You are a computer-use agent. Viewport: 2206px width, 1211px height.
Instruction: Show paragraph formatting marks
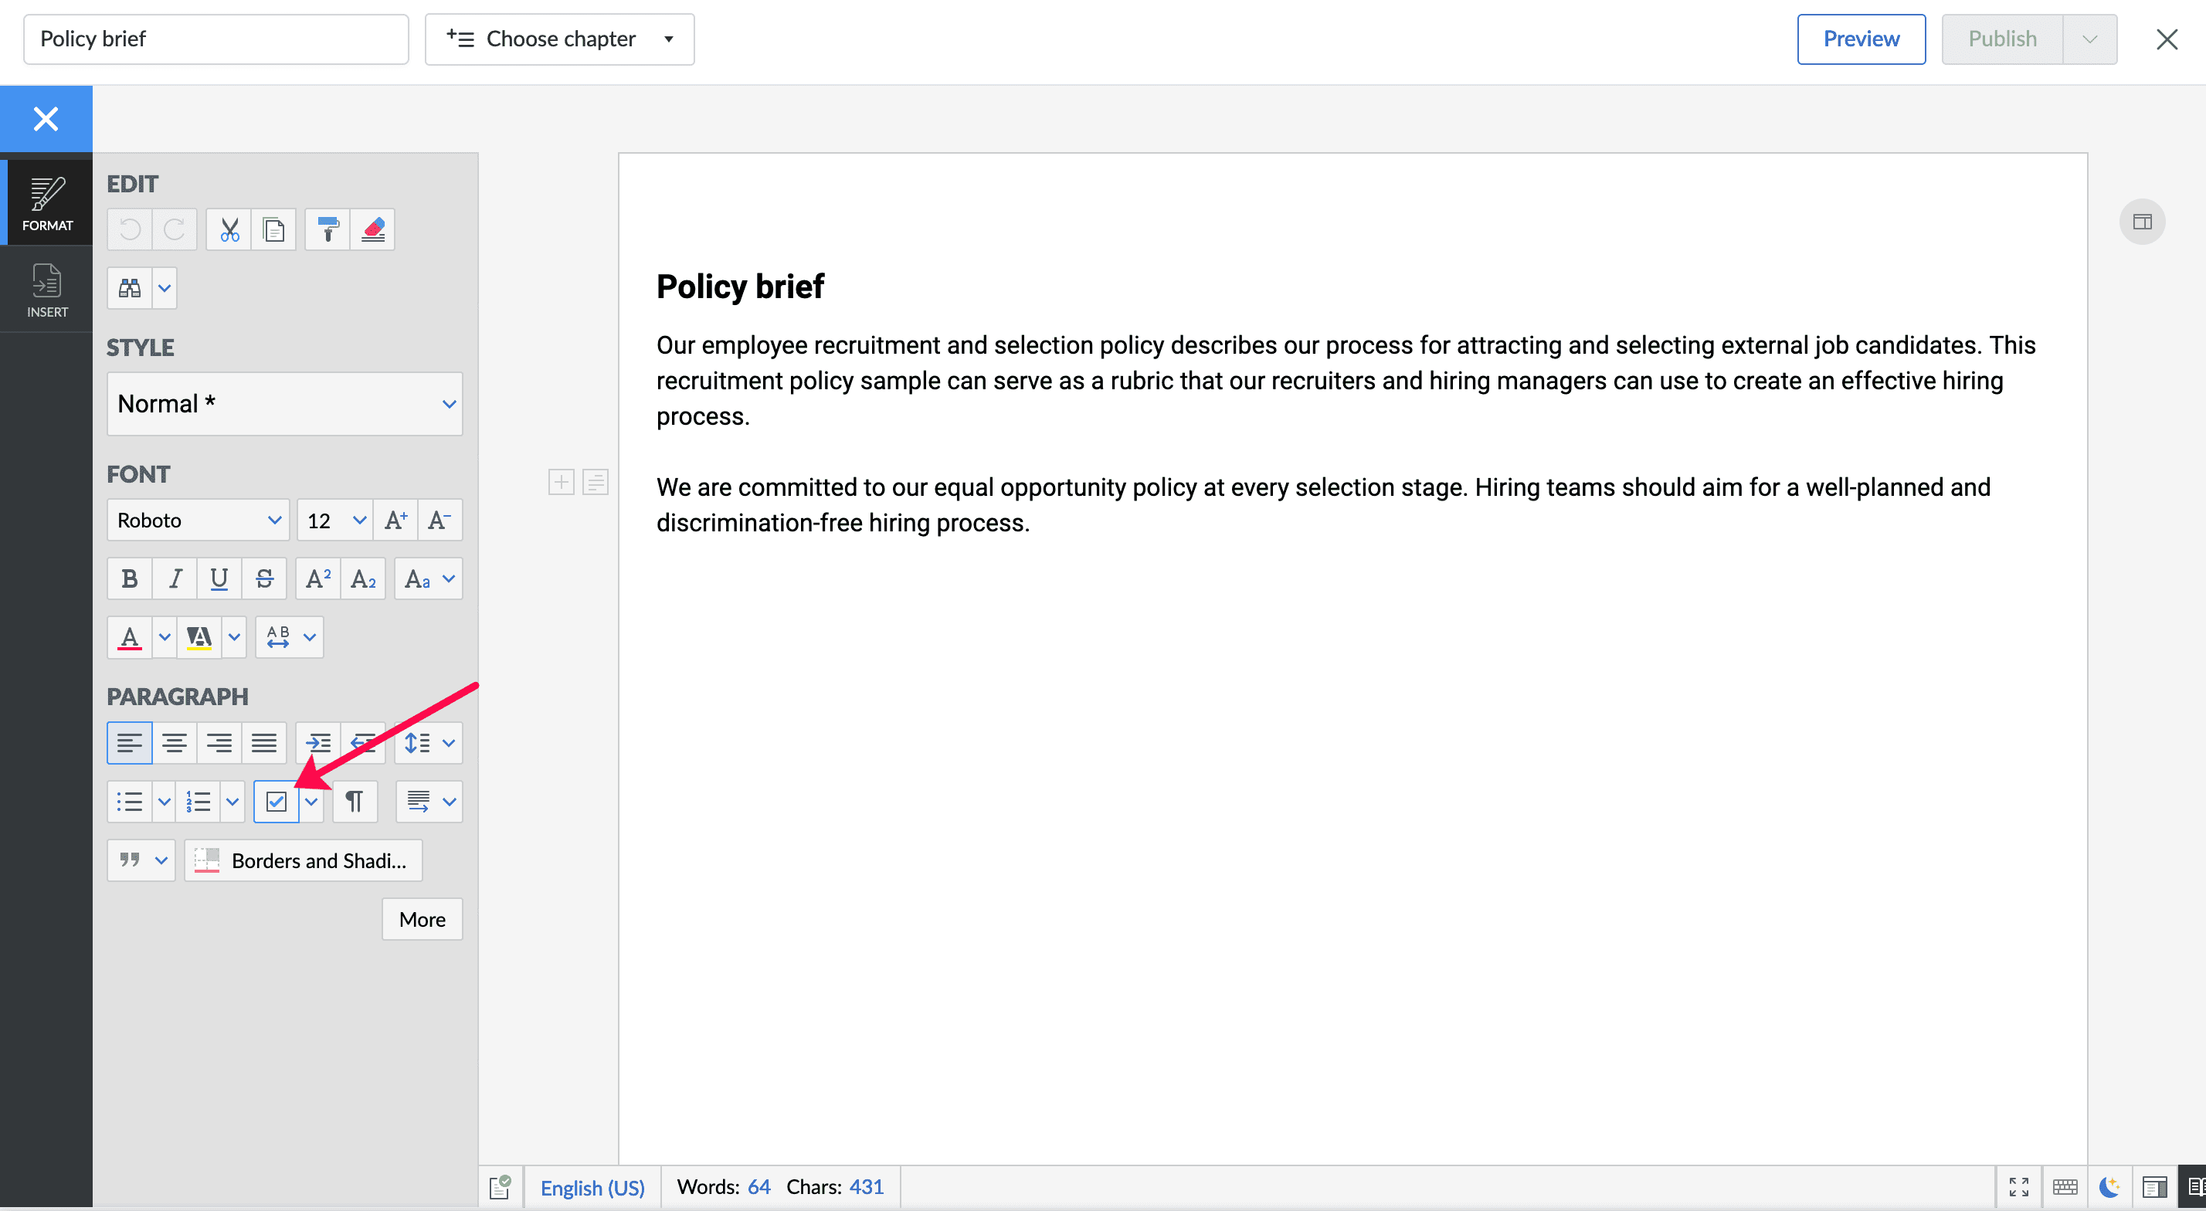click(x=354, y=802)
